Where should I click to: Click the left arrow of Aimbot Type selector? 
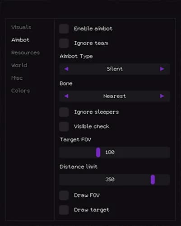click(66, 69)
